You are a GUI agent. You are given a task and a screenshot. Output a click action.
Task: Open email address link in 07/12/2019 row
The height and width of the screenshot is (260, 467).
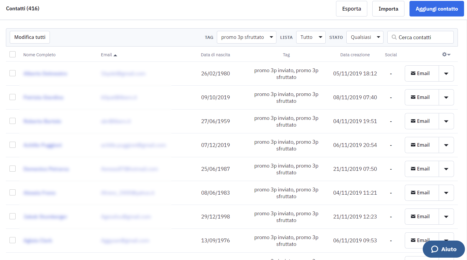[133, 145]
